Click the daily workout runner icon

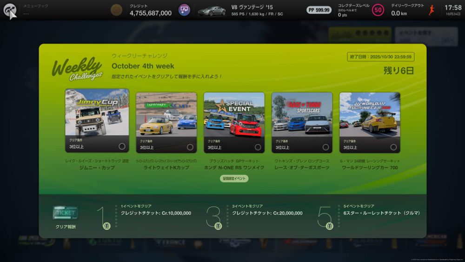(x=432, y=10)
